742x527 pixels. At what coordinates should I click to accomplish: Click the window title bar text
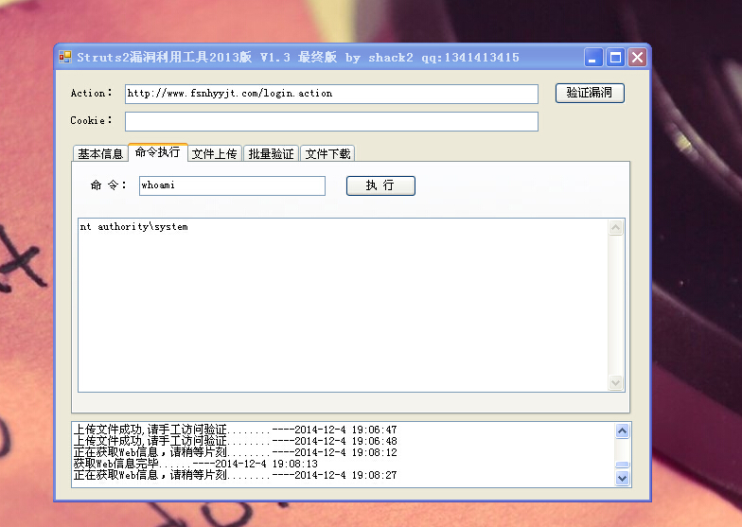coord(298,58)
